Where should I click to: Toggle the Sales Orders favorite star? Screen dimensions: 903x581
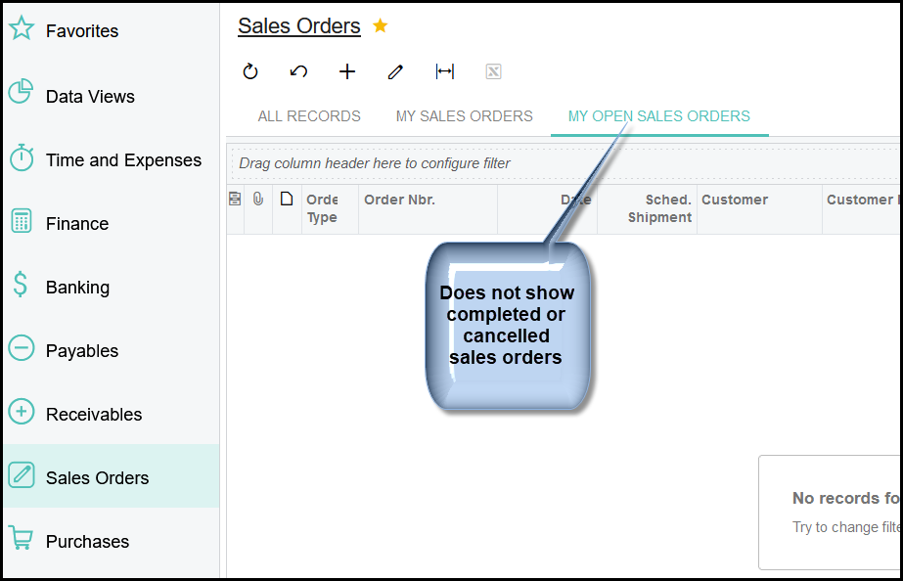click(381, 26)
